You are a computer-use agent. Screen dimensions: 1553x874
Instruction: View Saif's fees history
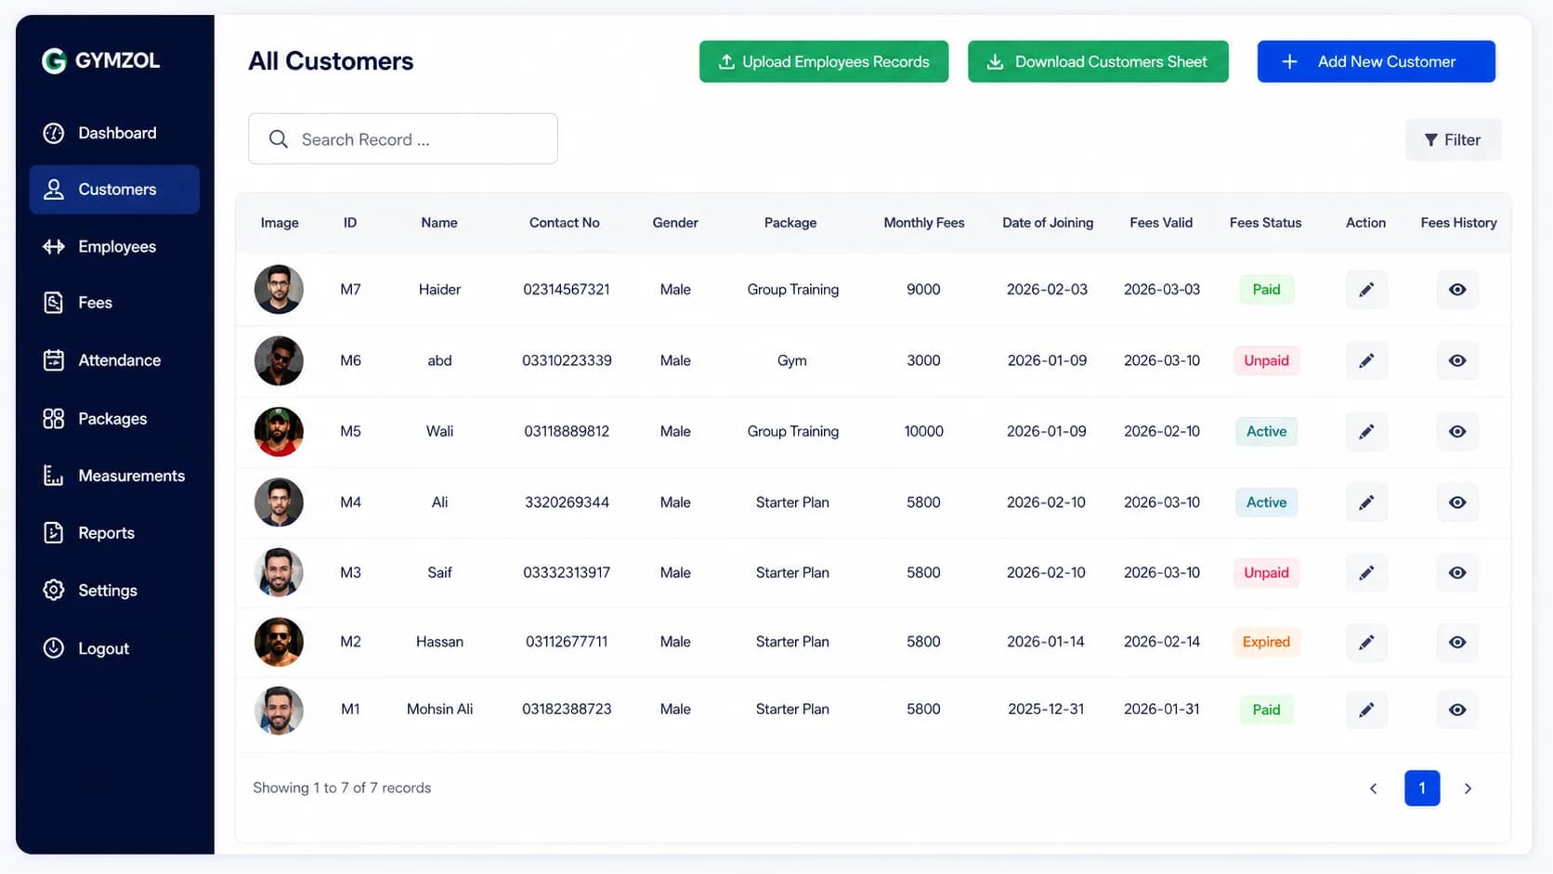pos(1457,573)
